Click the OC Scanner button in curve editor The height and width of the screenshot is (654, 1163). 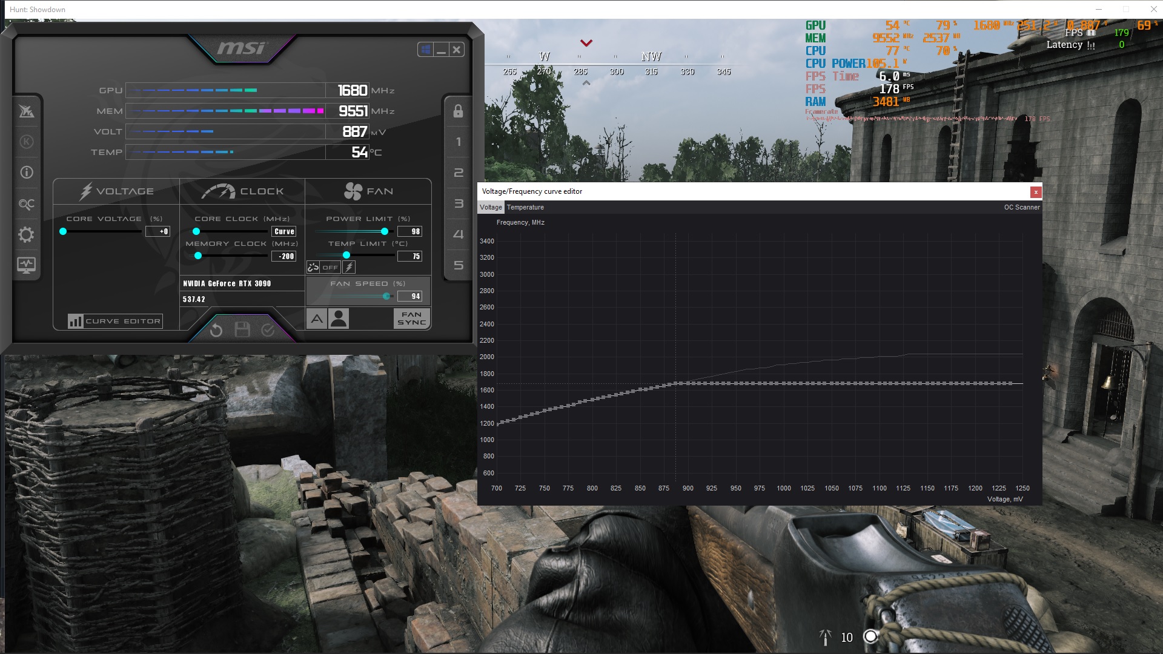(1021, 207)
